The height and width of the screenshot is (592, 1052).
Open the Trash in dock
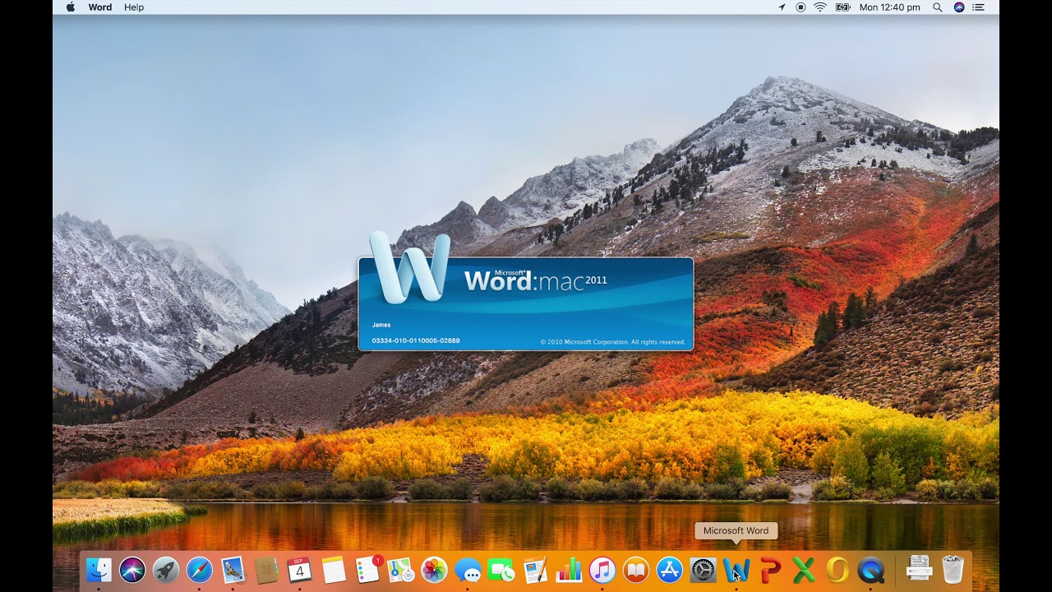point(953,569)
